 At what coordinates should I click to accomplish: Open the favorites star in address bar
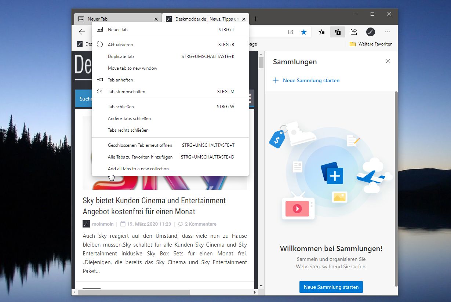[x=304, y=32]
